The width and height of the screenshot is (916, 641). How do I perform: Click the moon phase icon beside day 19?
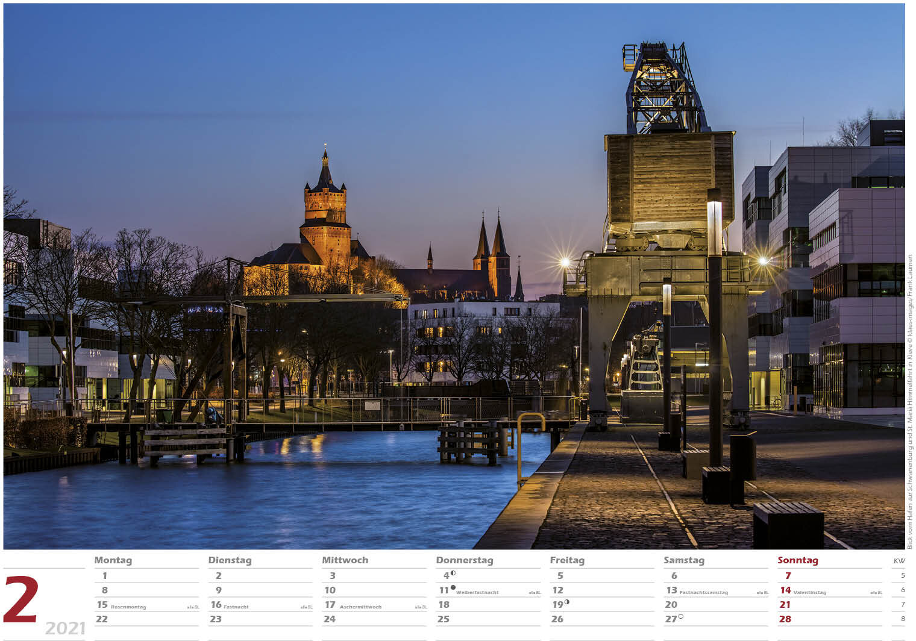(567, 602)
